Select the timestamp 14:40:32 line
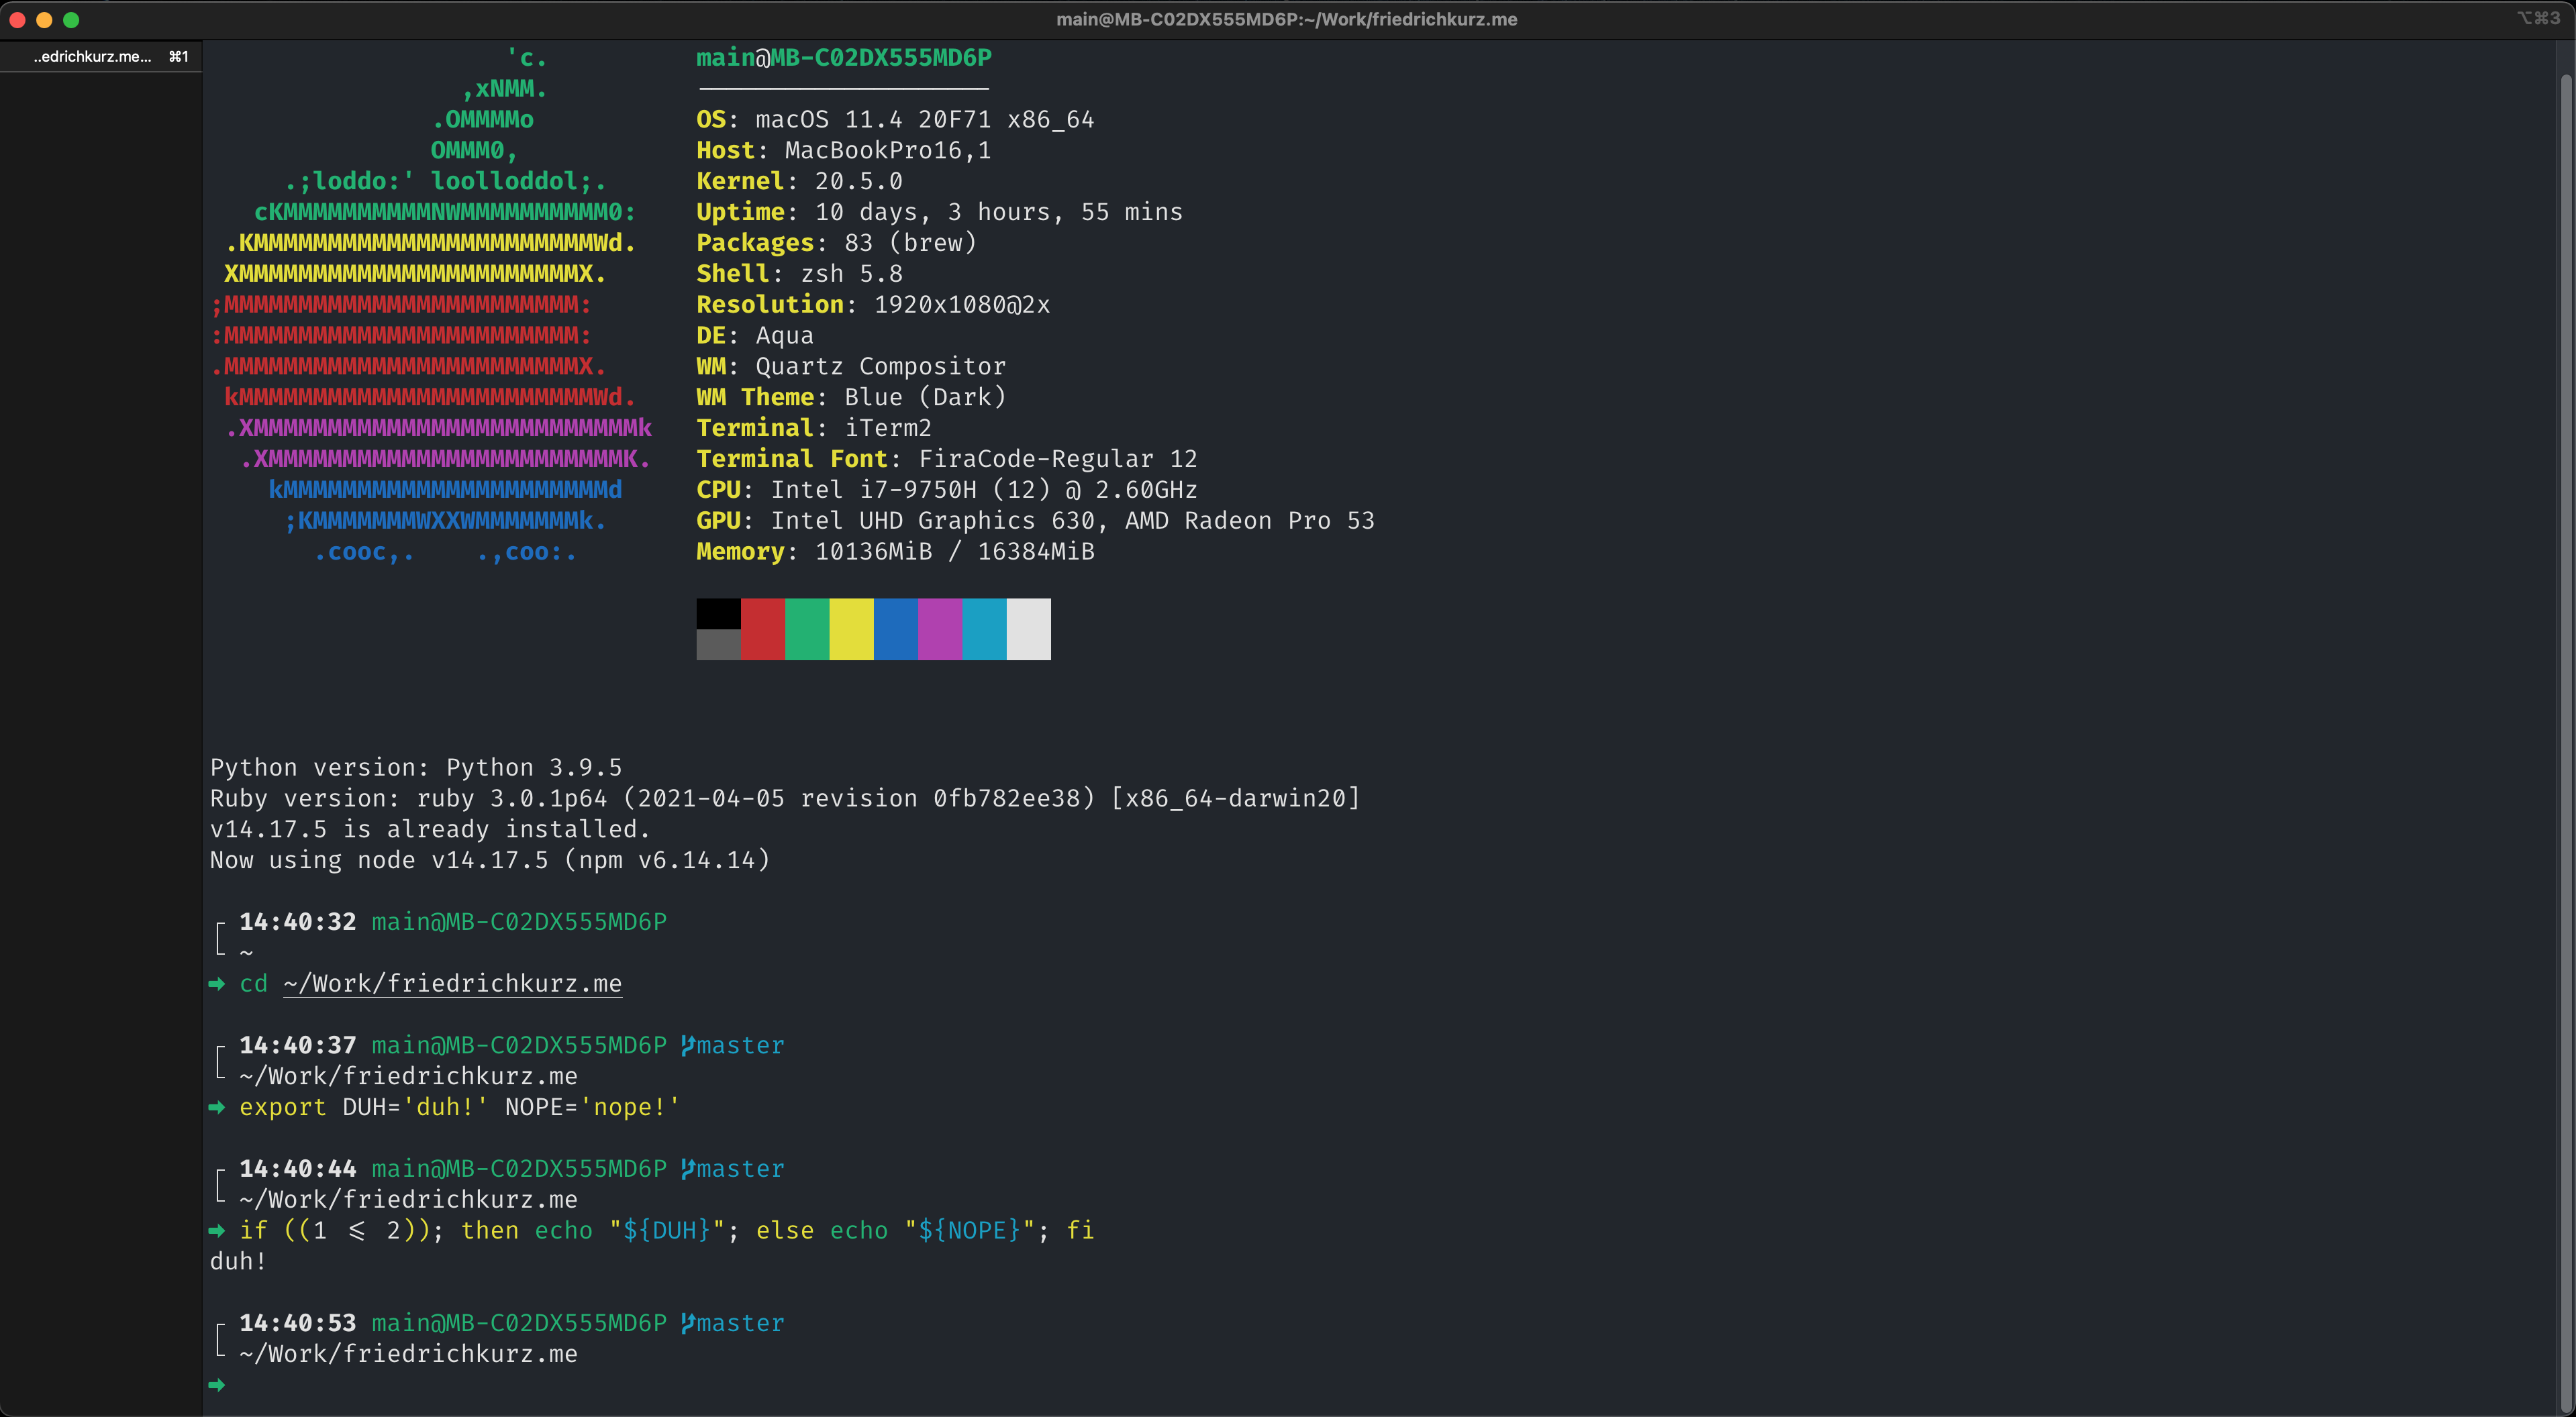The image size is (2576, 1417). (296, 921)
